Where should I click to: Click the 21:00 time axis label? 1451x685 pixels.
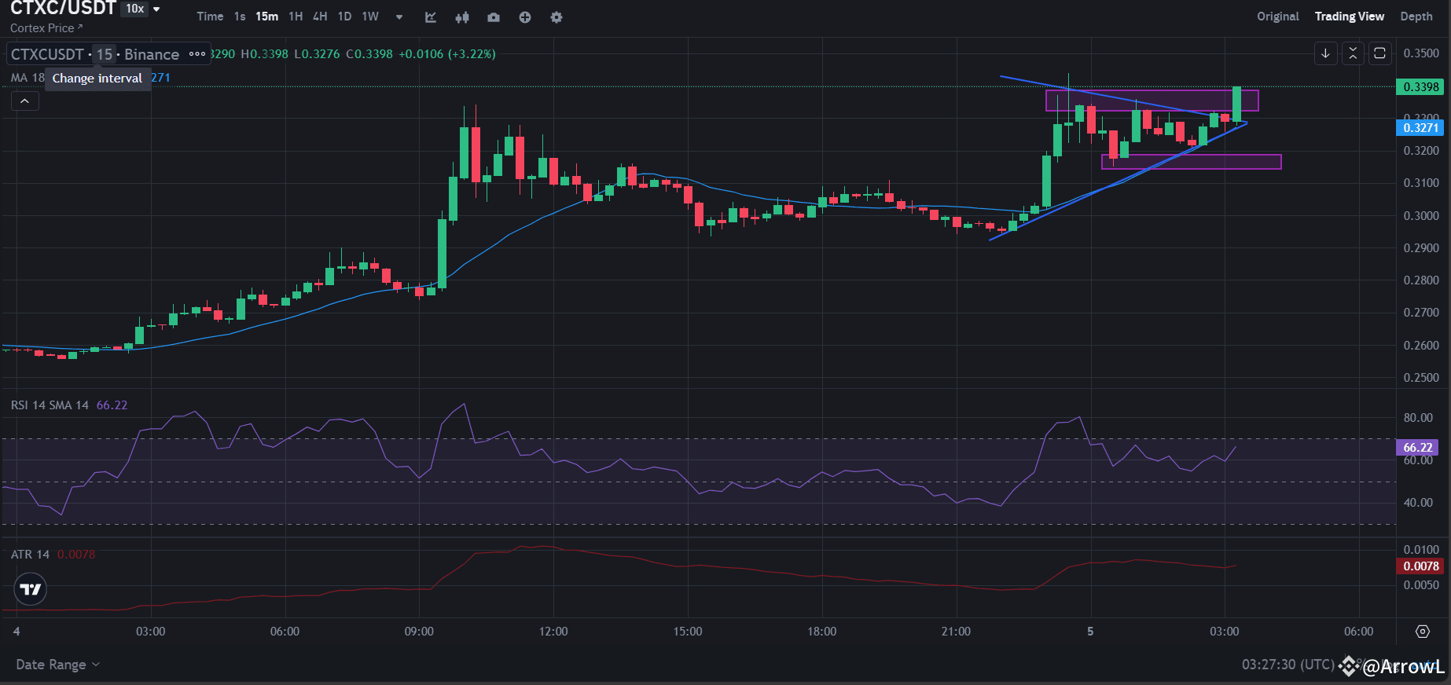pos(956,632)
